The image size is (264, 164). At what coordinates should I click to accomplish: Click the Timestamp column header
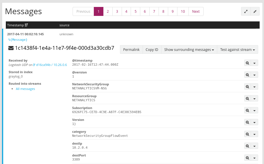(x=15, y=25)
